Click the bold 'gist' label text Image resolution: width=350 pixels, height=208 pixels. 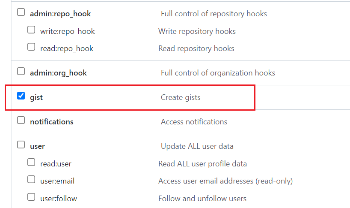36,97
